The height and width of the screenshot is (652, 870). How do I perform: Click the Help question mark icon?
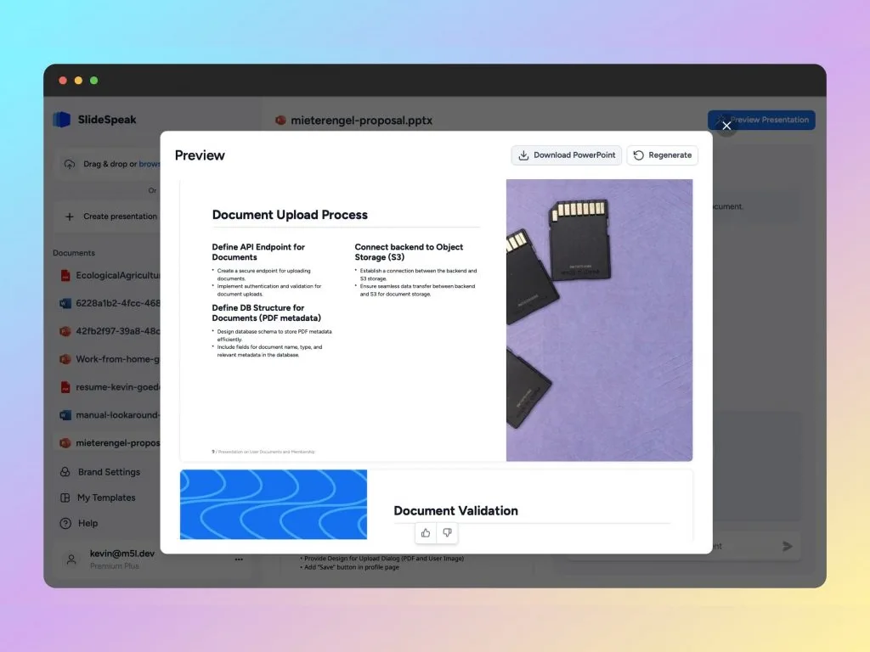click(65, 523)
